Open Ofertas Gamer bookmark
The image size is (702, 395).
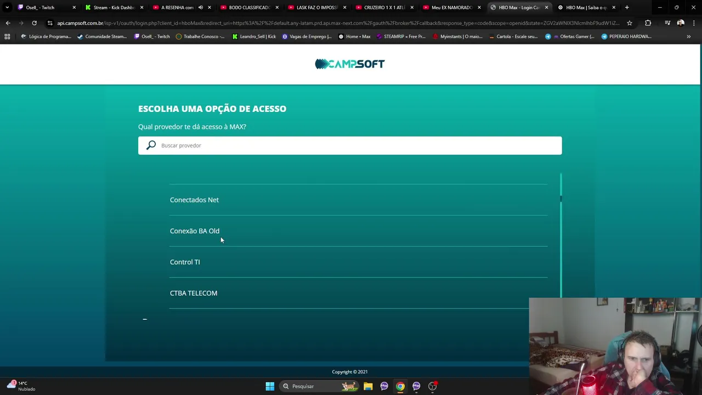570,36
